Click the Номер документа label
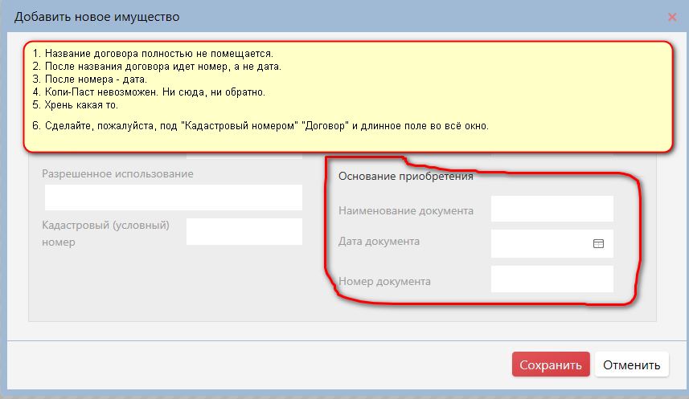689x399 pixels. tap(384, 282)
